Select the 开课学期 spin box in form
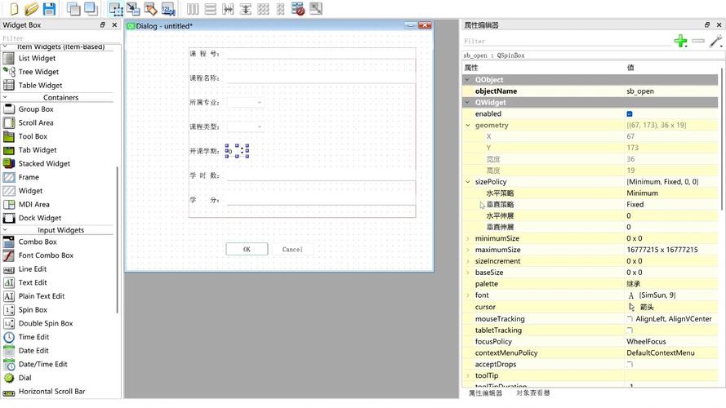Image resolution: width=726 pixels, height=408 pixels. [237, 151]
